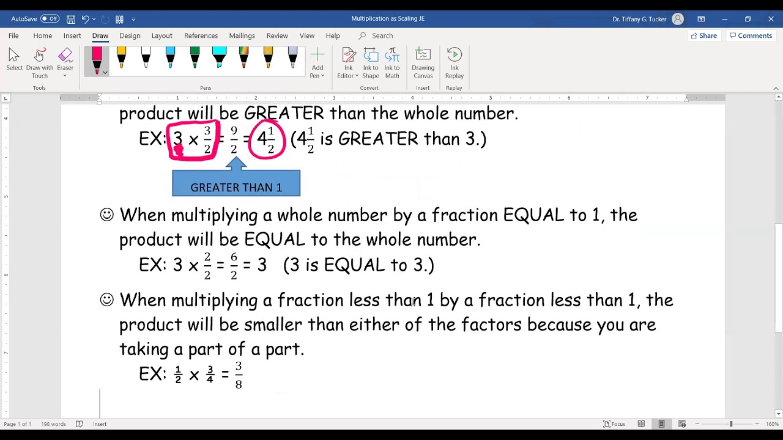This screenshot has width=783, height=440.
Task: Select the rainbow pen
Action: click(243, 58)
